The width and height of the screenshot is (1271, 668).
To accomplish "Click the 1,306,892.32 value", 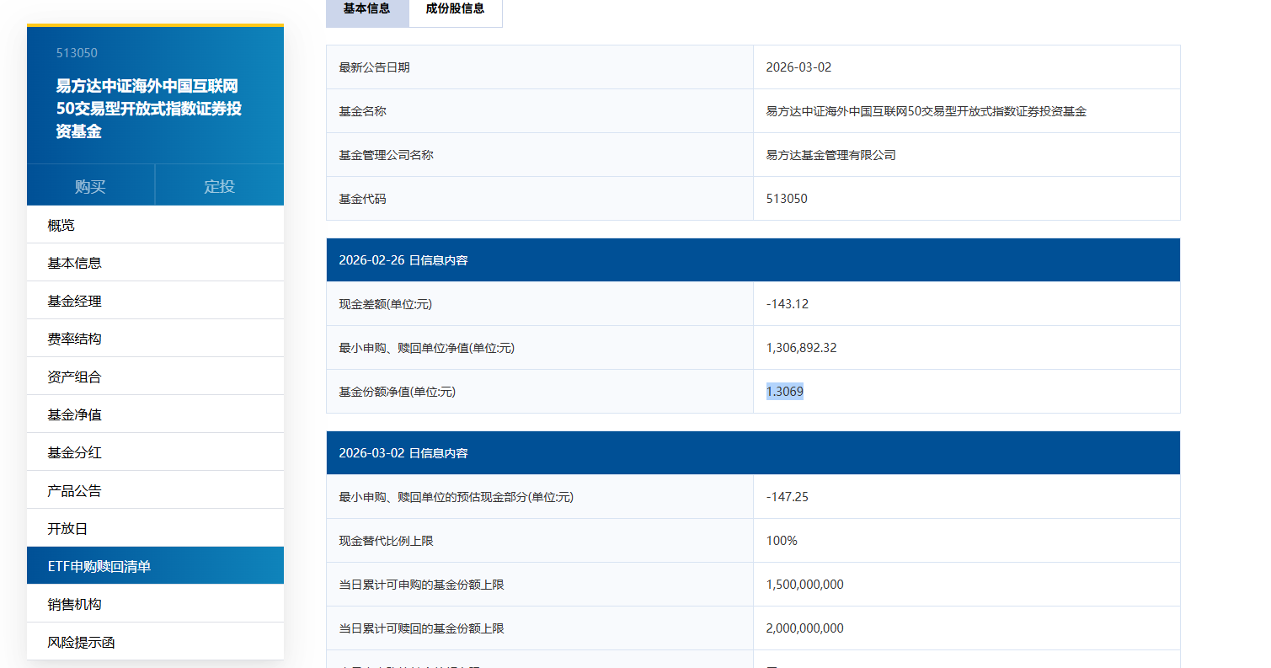I will 801,348.
